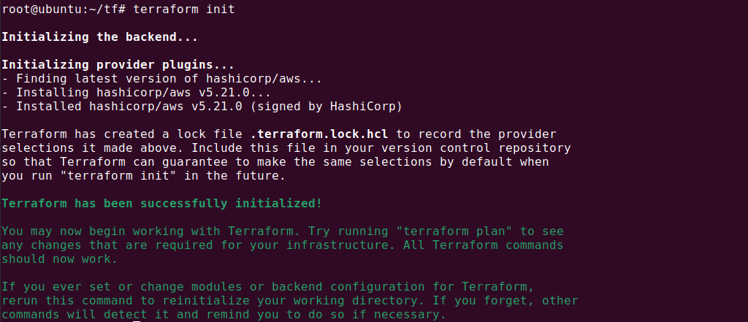Viewport: 748px width, 322px height.
Task: Click the green "Terraform has been successfully initialized!" message
Action: [161, 203]
